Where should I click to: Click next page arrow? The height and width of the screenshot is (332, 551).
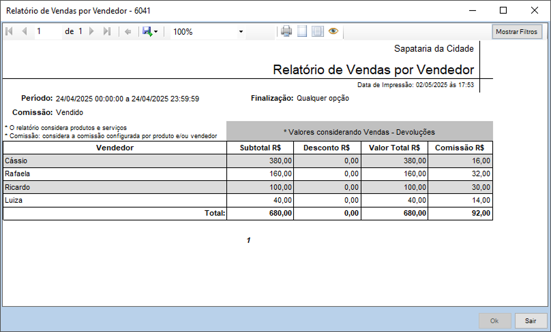(92, 31)
